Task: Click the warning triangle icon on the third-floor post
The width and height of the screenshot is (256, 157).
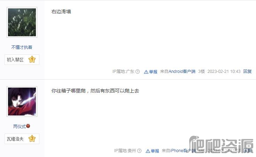Action: tap(146, 72)
